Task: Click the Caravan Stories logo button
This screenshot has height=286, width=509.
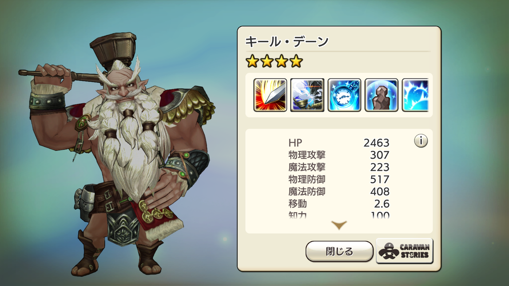Action: [404, 251]
